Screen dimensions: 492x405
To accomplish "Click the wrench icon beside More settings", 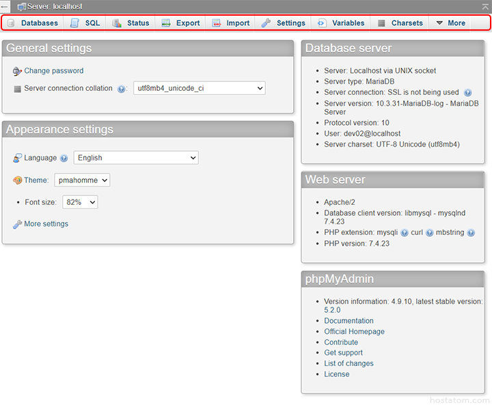I will [x=17, y=224].
